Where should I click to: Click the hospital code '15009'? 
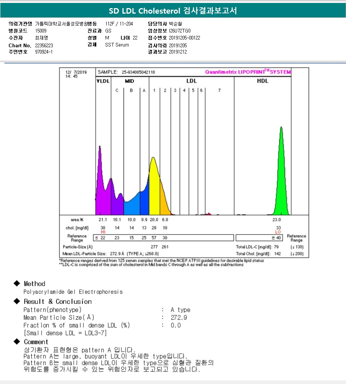click(x=41, y=31)
